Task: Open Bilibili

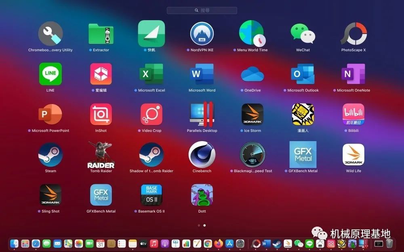Action: pyautogui.click(x=353, y=115)
